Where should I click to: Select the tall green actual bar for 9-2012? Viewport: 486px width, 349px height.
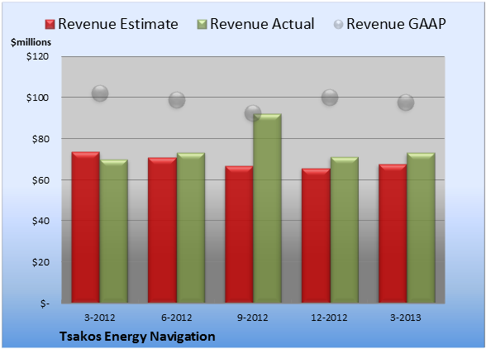(267, 208)
